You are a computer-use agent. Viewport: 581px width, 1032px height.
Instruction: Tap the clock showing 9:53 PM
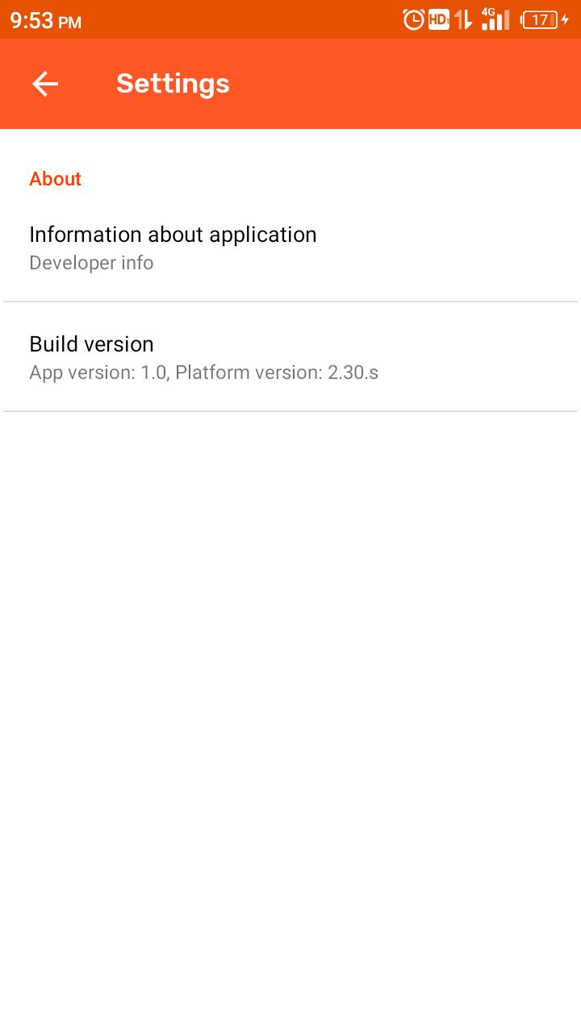[x=45, y=19]
